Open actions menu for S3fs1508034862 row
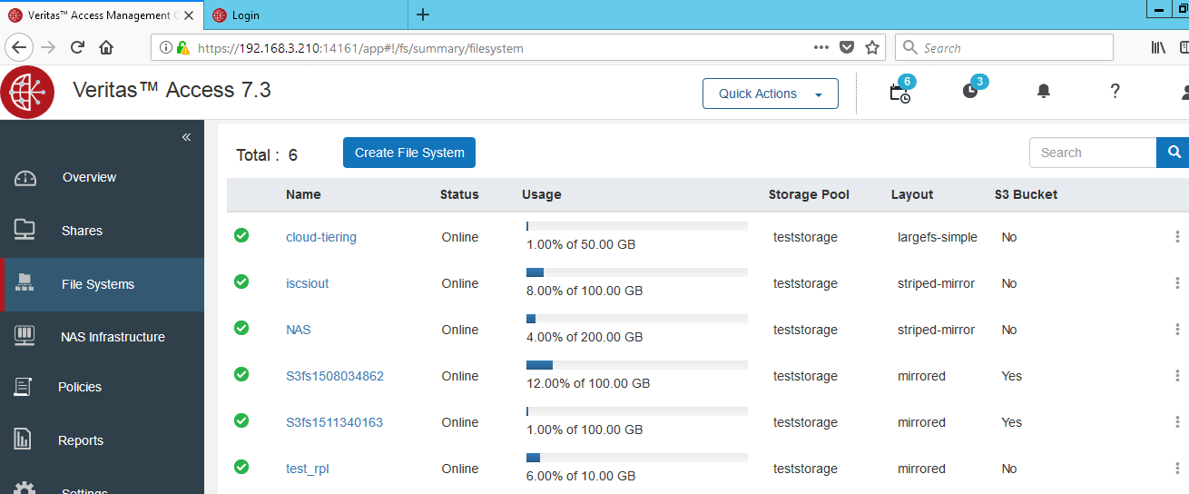Screen dimensions: 1189x494 (x=1178, y=376)
